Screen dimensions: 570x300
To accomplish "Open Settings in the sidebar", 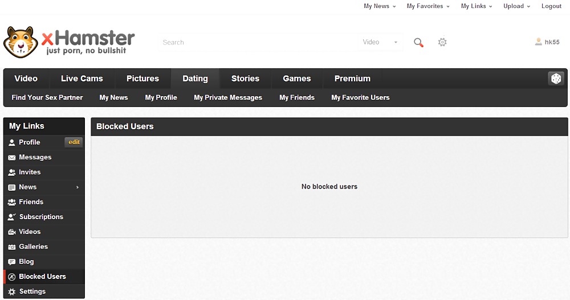I will click(32, 291).
